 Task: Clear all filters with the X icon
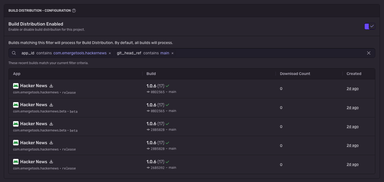[x=368, y=53]
